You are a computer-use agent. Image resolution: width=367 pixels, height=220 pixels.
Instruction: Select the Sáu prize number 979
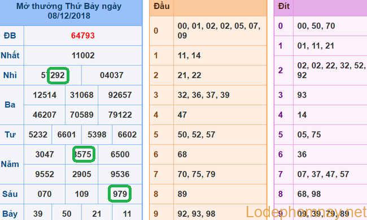(120, 194)
